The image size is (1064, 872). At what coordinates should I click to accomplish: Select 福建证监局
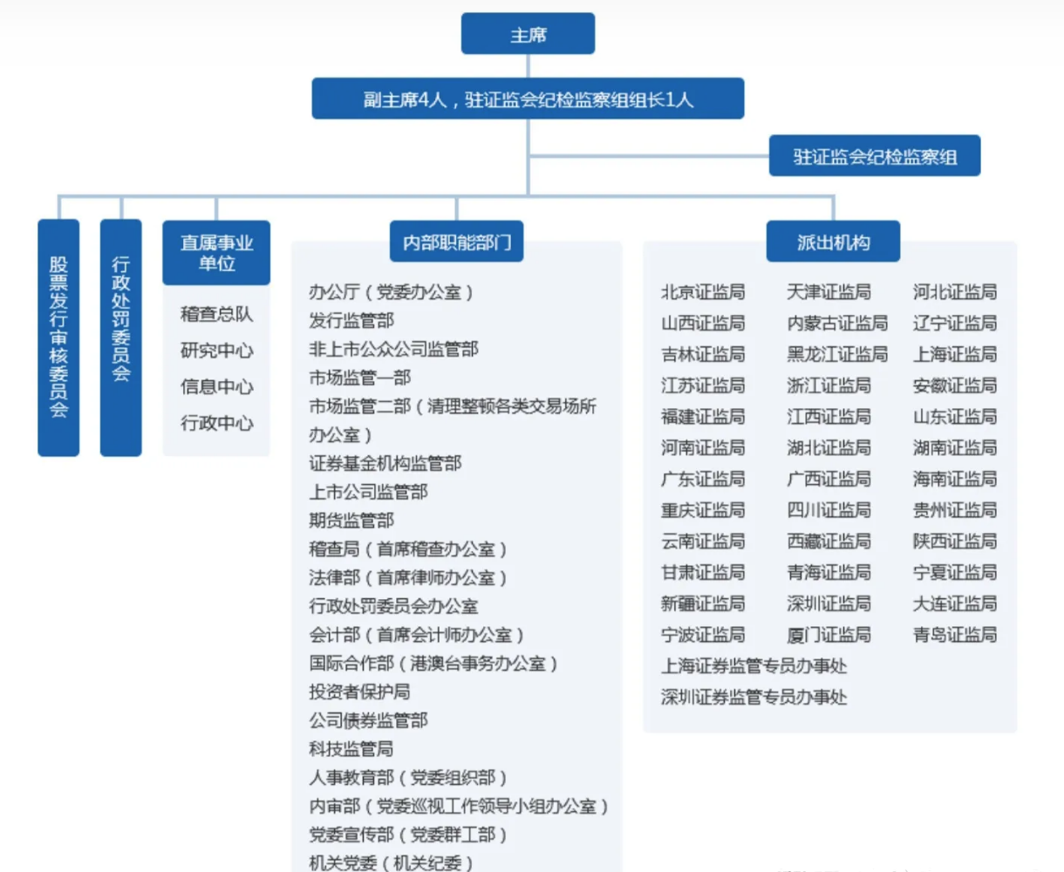tap(703, 417)
